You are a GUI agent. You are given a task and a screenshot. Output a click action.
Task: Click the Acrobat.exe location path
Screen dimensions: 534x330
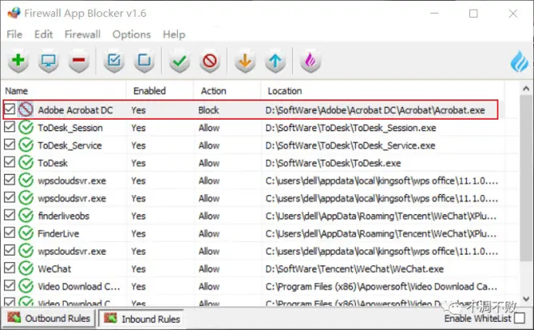[x=375, y=110]
